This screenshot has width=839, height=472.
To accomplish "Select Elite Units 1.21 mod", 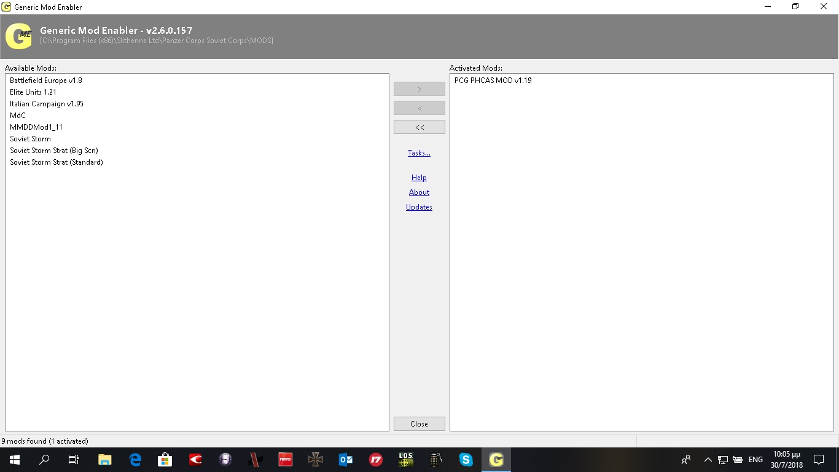I will pos(33,92).
